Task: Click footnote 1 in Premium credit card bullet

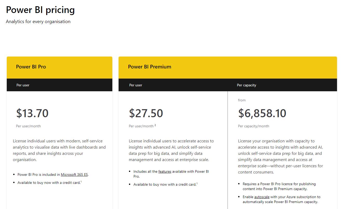Action: pos(197,184)
